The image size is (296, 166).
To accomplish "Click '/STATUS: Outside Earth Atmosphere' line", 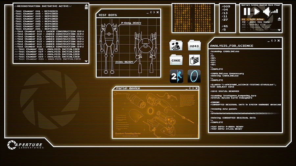I will coord(231,98).
